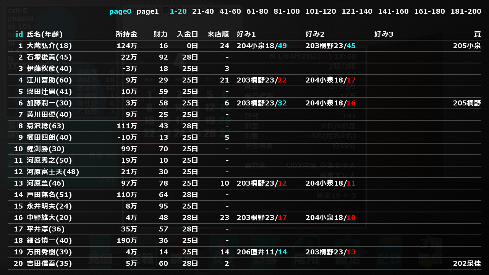This screenshot has height=275, width=489.
Task: Open the 41-60 range page
Action: tap(230, 11)
